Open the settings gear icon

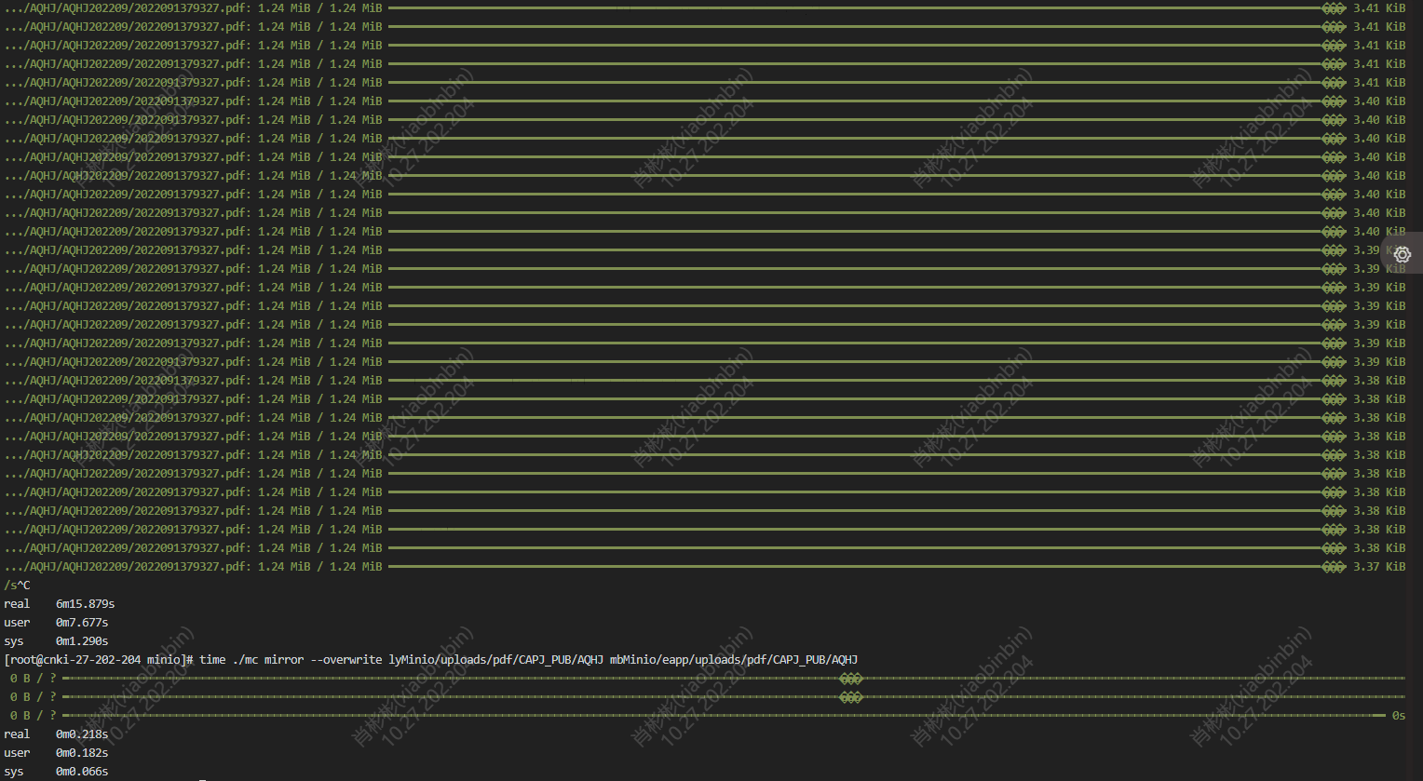pos(1402,254)
